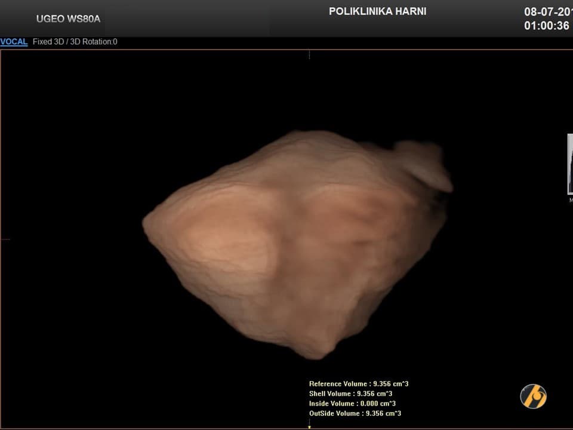Click the red tick marker on the left edge
Image resolution: width=573 pixels, height=430 pixels.
[x=5, y=239]
